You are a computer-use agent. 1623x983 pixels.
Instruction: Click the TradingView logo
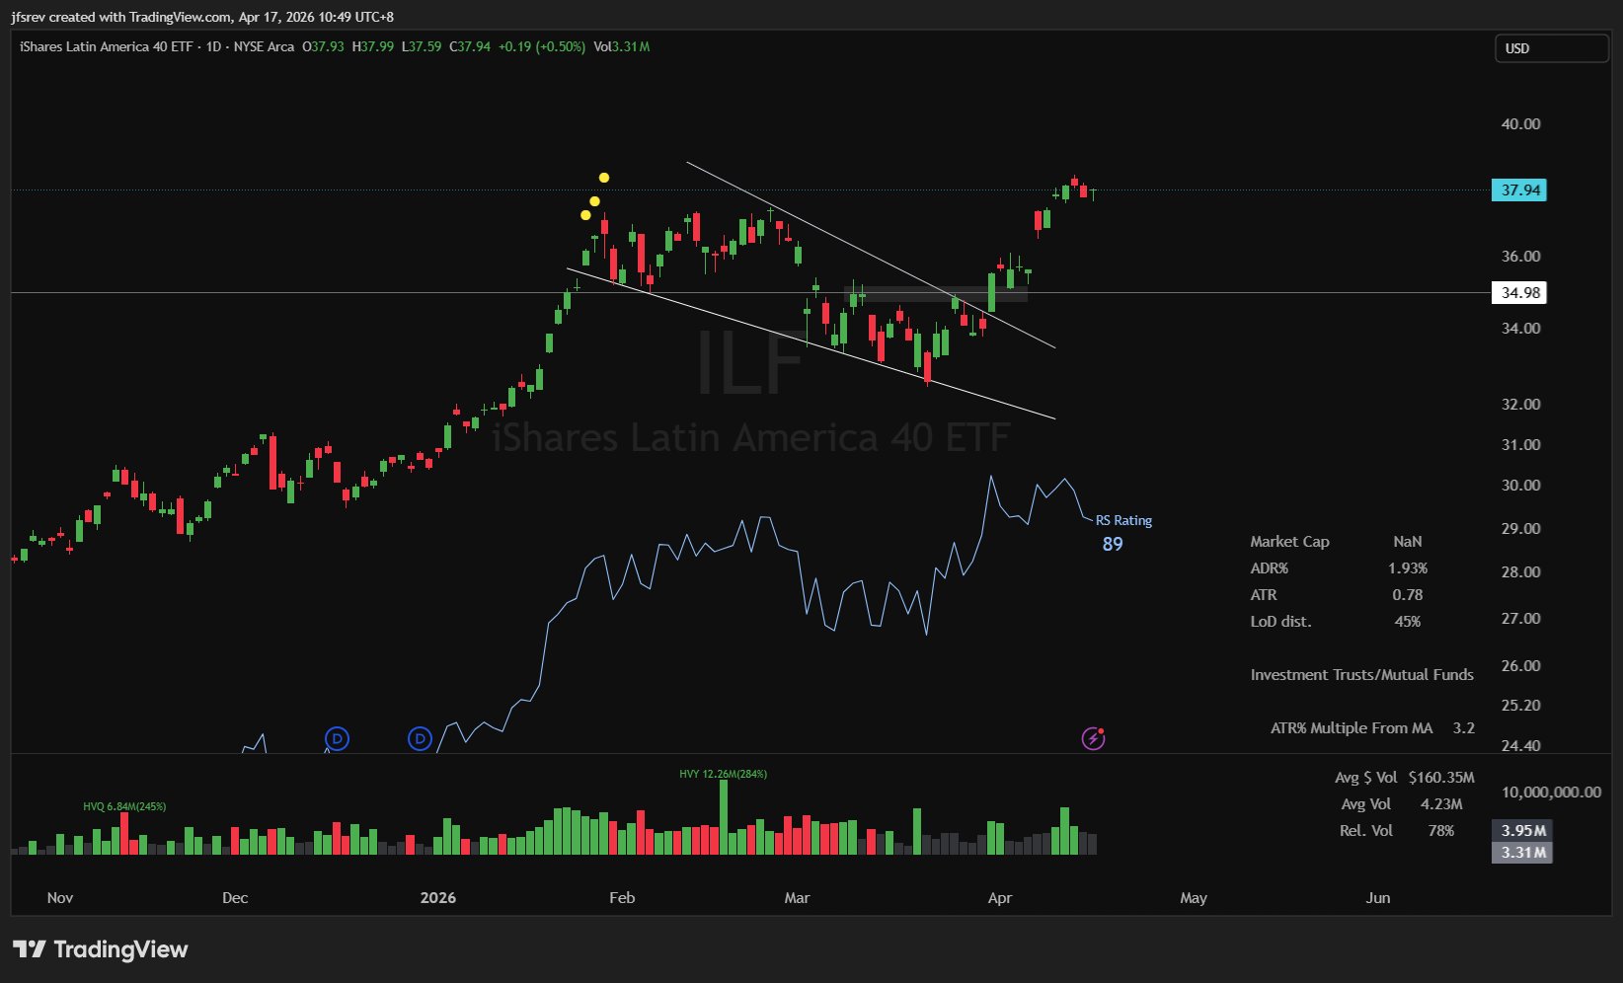click(101, 949)
